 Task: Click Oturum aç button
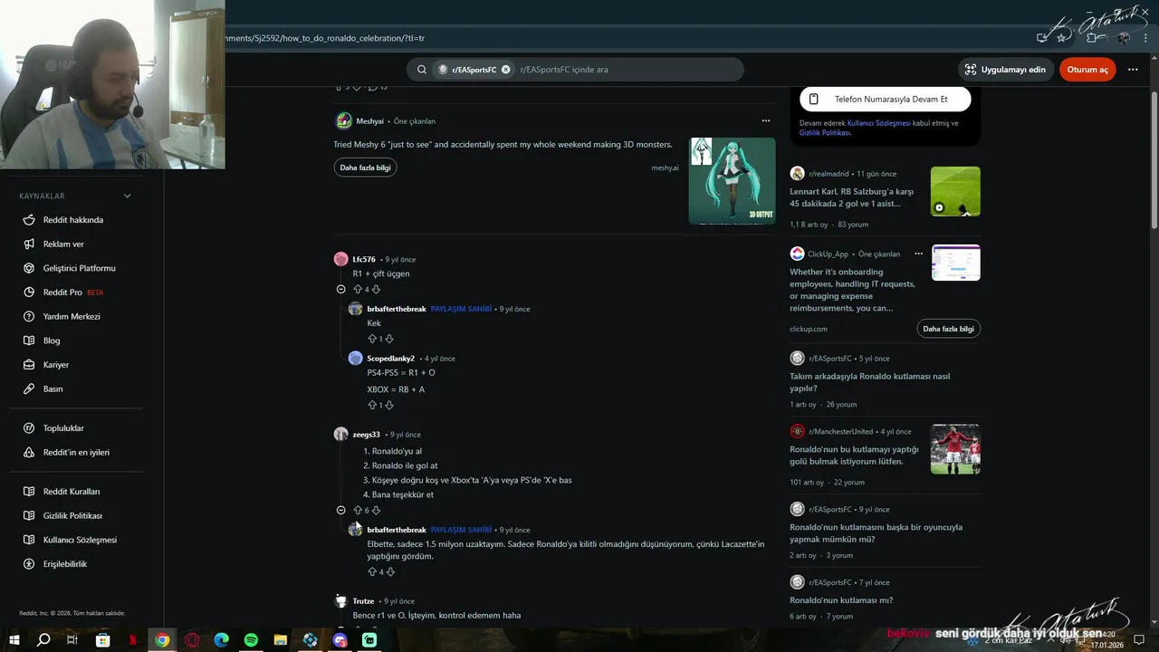tap(1087, 70)
